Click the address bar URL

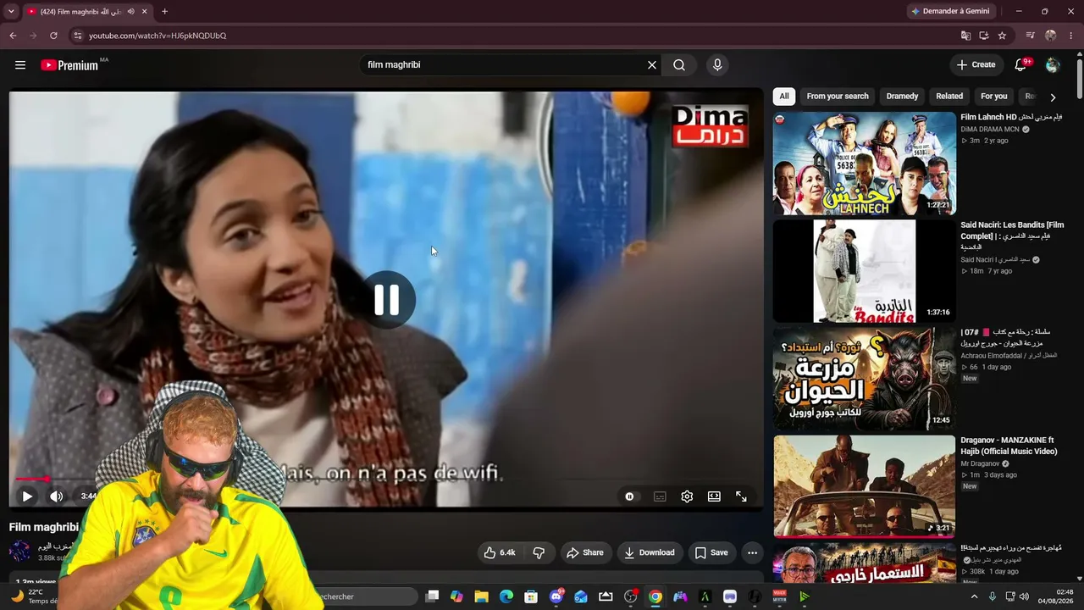coord(158,36)
